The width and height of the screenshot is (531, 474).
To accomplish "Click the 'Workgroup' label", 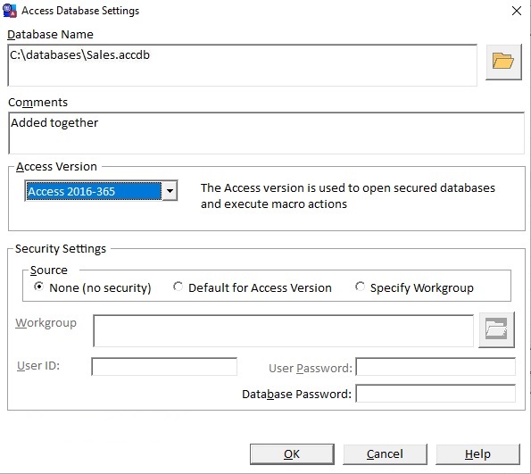I will [46, 323].
